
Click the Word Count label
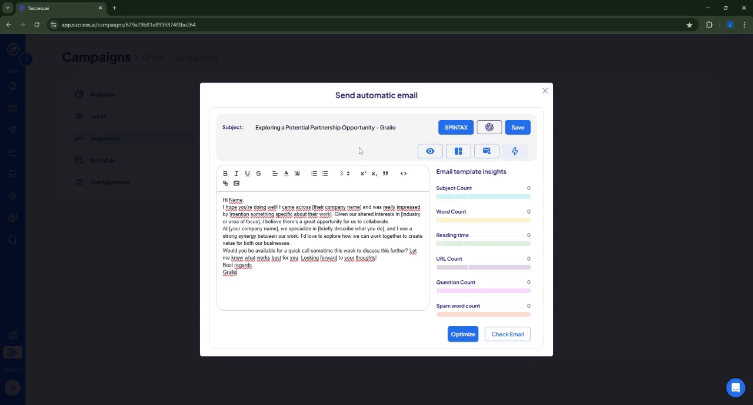click(x=451, y=212)
